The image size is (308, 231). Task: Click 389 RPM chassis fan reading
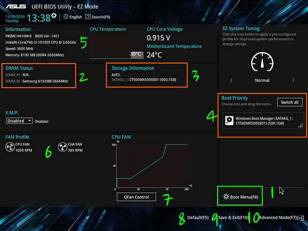(75, 151)
